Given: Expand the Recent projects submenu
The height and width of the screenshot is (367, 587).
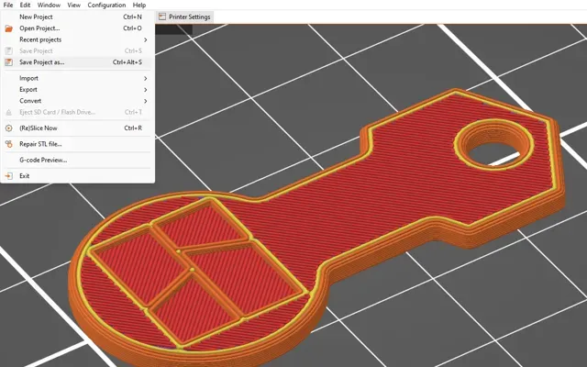Looking at the screenshot, I should (77, 39).
